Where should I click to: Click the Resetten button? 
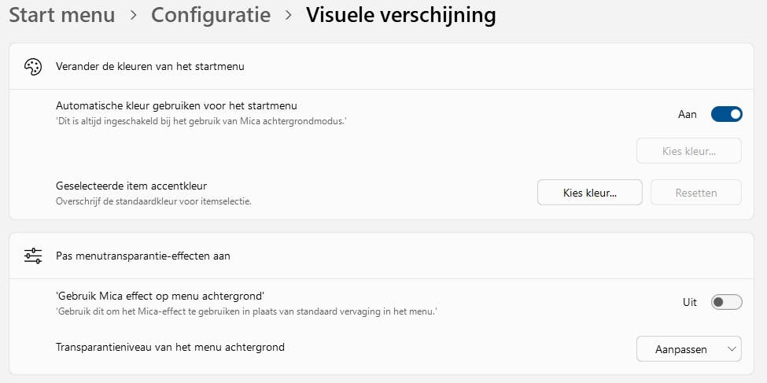tap(696, 192)
